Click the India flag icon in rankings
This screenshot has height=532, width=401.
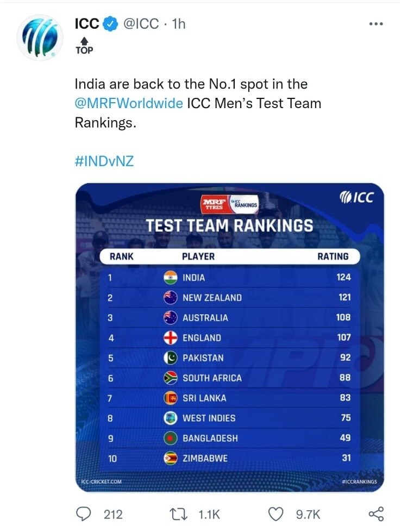click(170, 278)
